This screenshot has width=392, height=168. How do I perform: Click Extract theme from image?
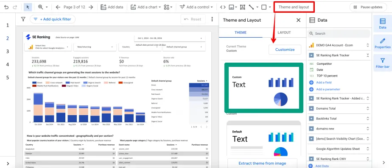(262, 163)
